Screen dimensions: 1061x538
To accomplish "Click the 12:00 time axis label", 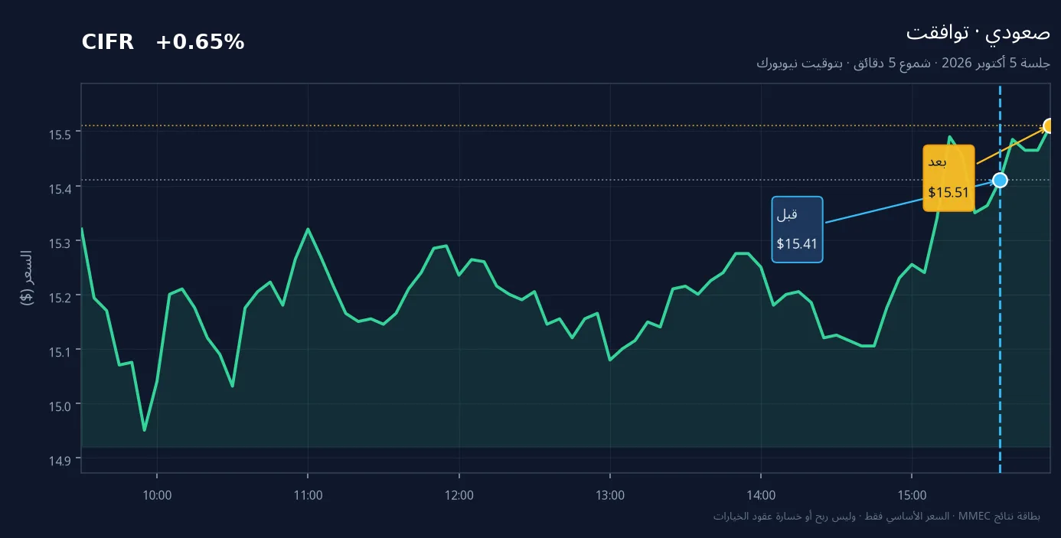I will click(459, 495).
